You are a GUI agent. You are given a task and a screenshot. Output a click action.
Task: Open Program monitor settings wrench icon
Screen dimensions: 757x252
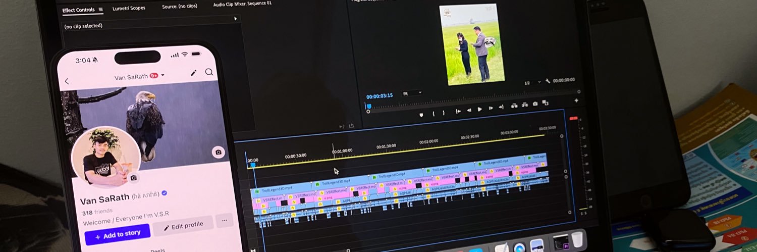(548, 81)
